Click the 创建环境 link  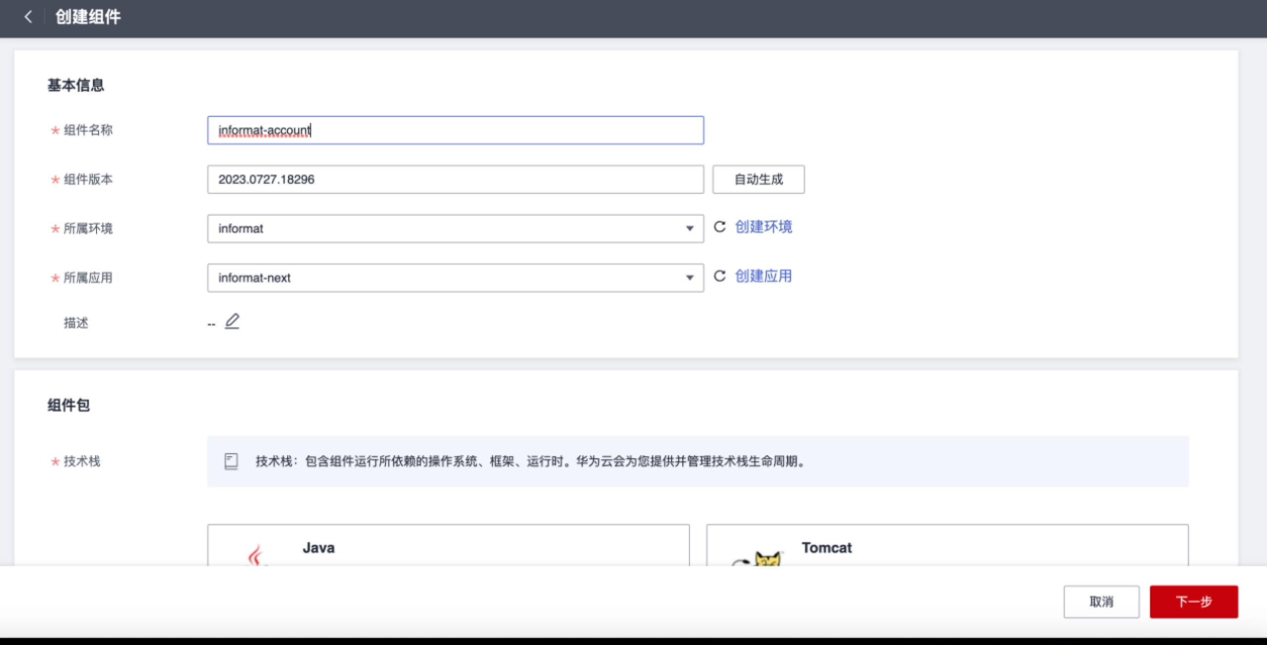pyautogui.click(x=763, y=227)
